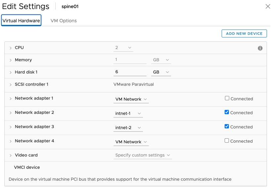
Task: Enable Connected for Network adapter 1
Action: pos(227,98)
